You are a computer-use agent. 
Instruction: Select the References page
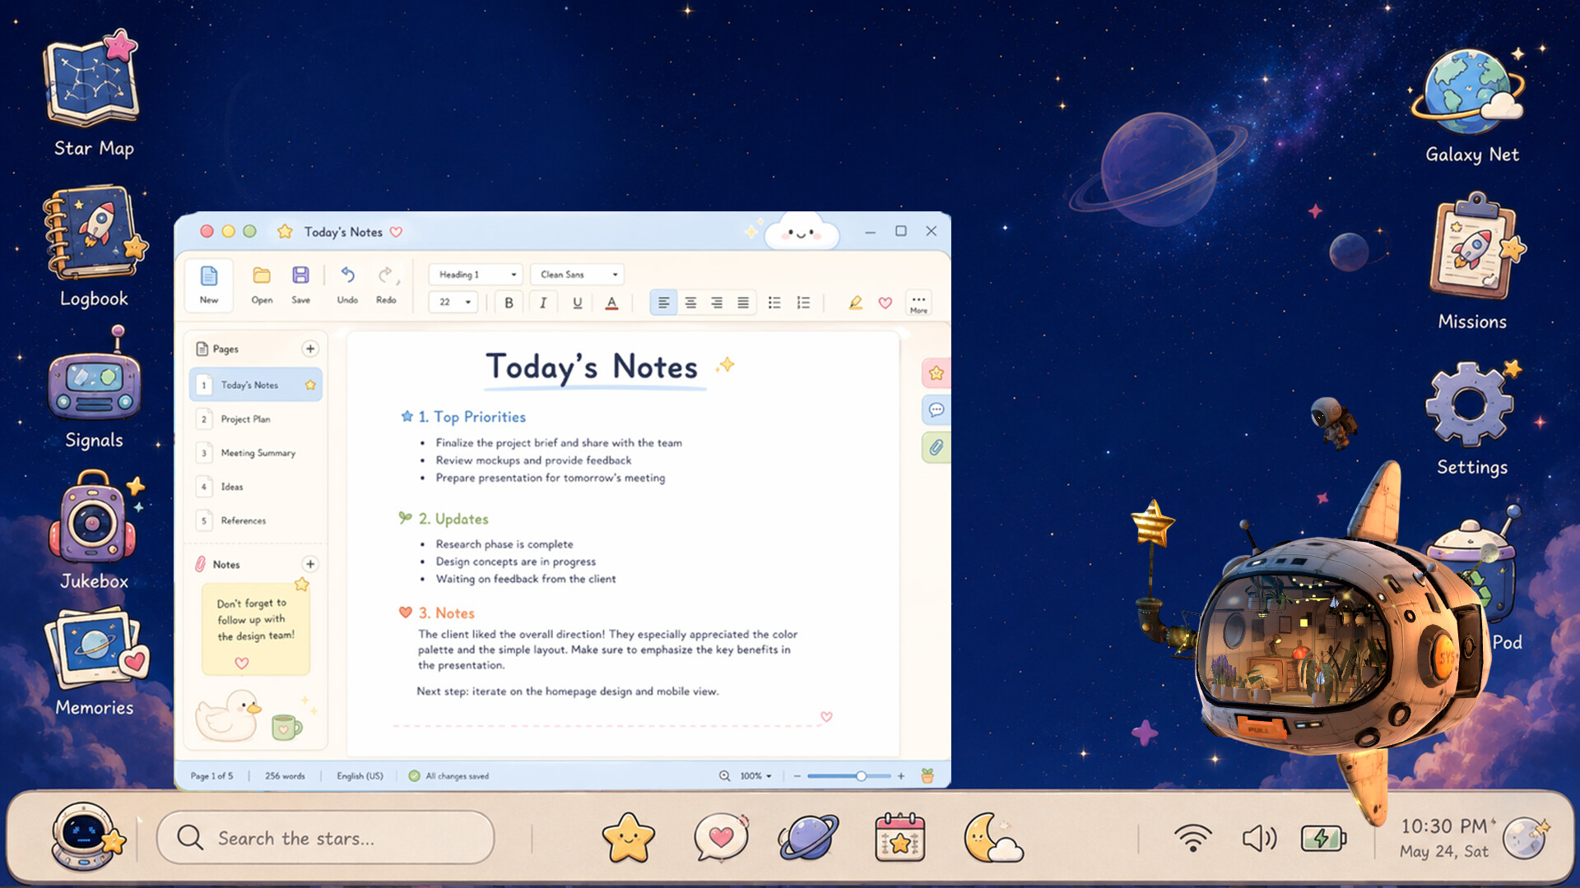click(x=256, y=520)
